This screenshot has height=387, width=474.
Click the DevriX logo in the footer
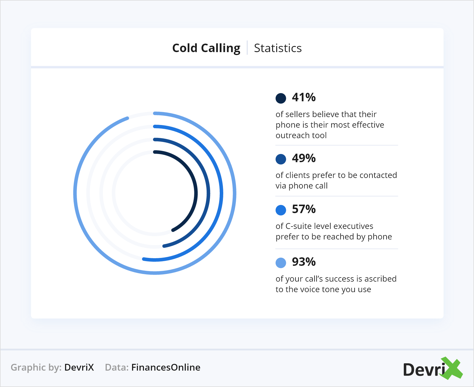433,368
